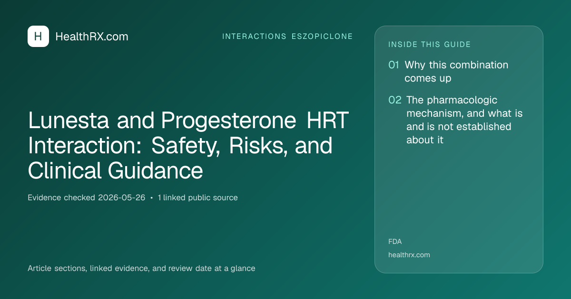Viewport: 571px width, 299px height.
Task: Open the healthrx.com link in guide panel
Action: pos(409,255)
